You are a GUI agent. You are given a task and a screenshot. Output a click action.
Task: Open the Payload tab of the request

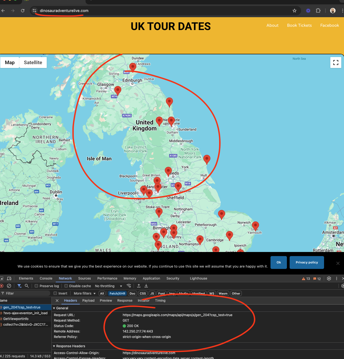pos(88,301)
